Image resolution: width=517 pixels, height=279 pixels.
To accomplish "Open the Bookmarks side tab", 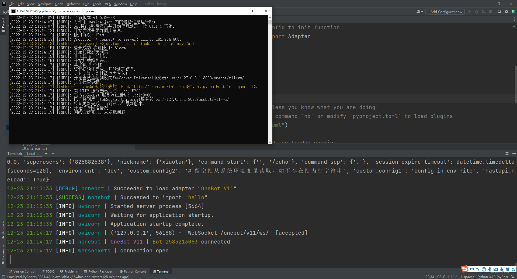I will pos(3,254).
